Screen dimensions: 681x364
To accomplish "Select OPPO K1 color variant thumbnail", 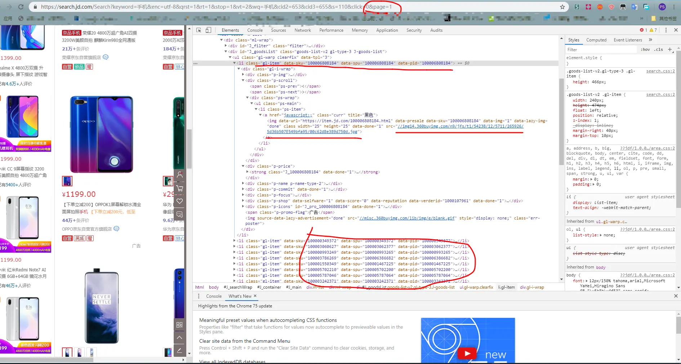I will click(x=67, y=181).
